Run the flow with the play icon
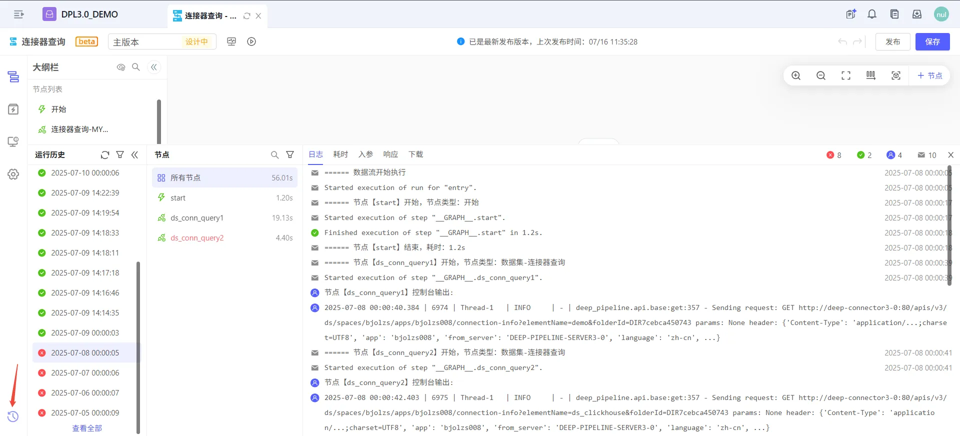This screenshot has width=960, height=436. (x=251, y=41)
